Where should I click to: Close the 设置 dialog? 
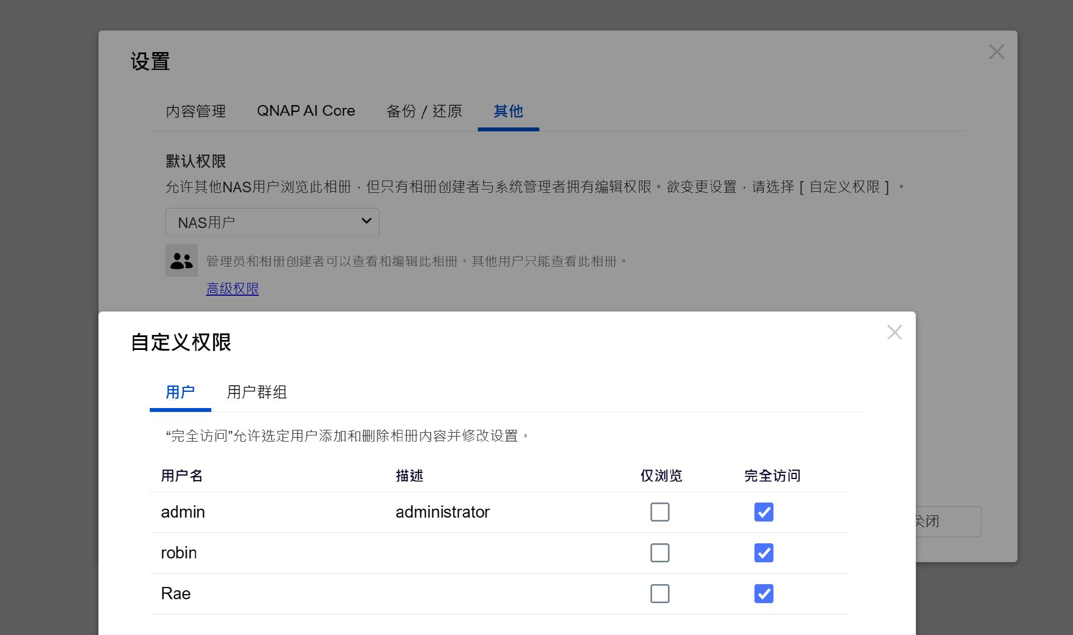[x=997, y=51]
